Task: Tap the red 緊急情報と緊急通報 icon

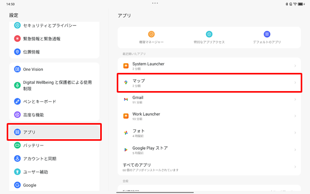Action: tap(18, 39)
